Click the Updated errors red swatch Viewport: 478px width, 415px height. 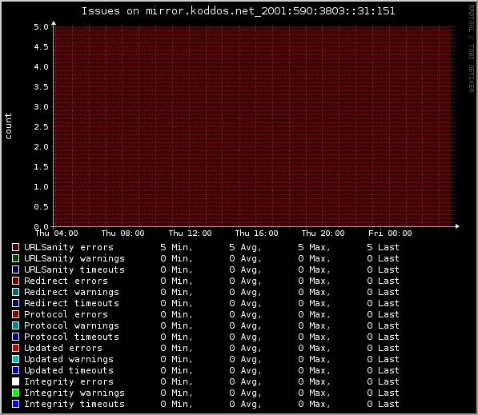pos(15,348)
